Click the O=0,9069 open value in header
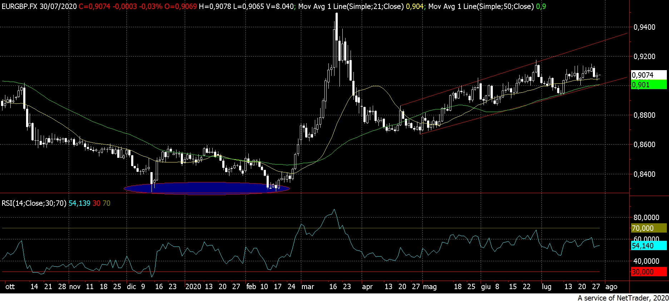669x302 pixels. 180,6
